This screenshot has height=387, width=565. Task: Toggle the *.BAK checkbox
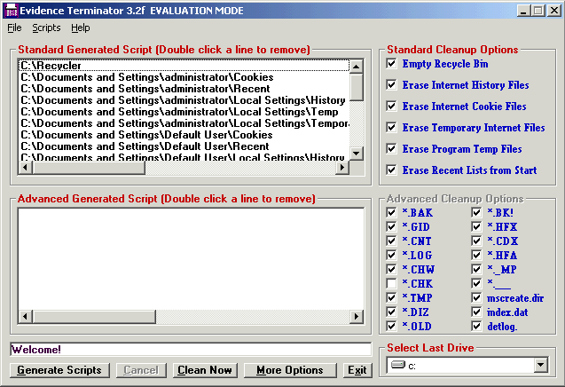pos(391,212)
